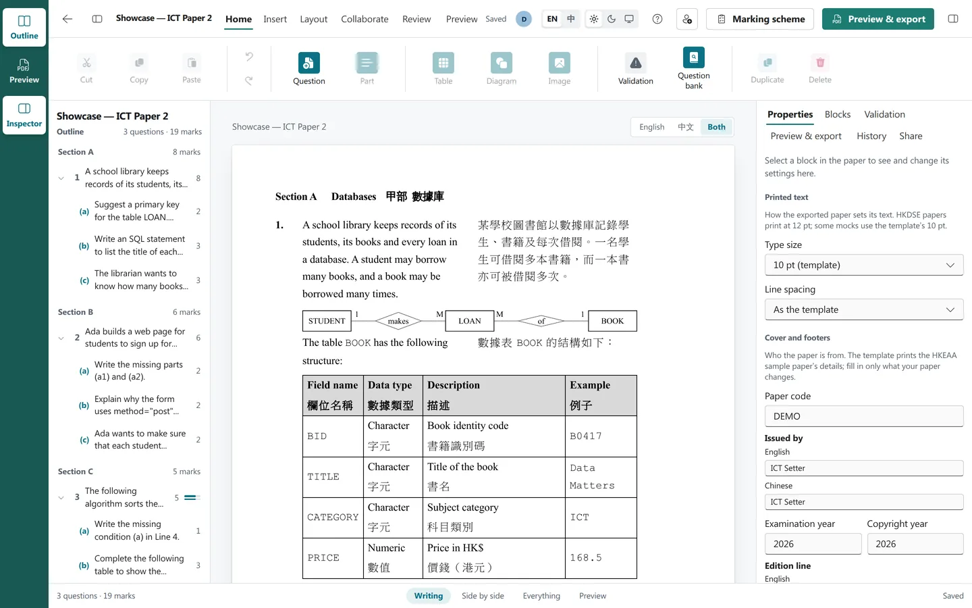Image resolution: width=972 pixels, height=608 pixels.
Task: Show only 中文 in the paper view
Action: click(686, 127)
